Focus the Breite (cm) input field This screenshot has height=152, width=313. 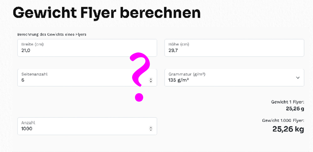coord(85,48)
